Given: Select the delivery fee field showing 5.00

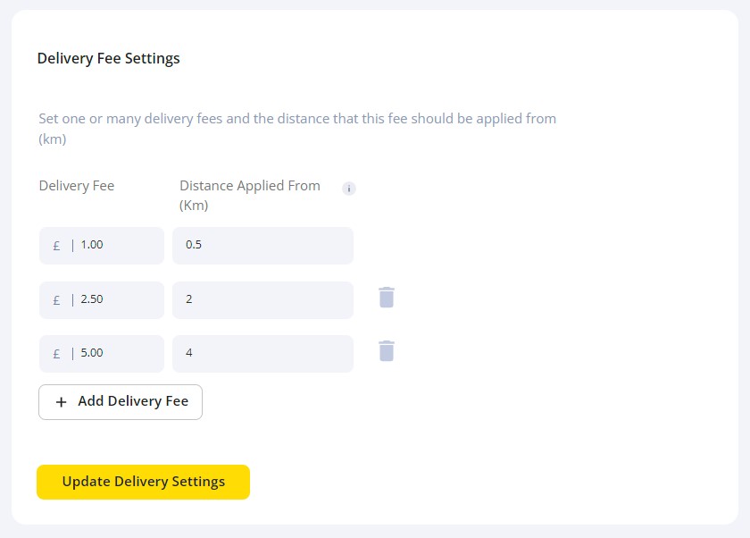Looking at the screenshot, I should 101,353.
